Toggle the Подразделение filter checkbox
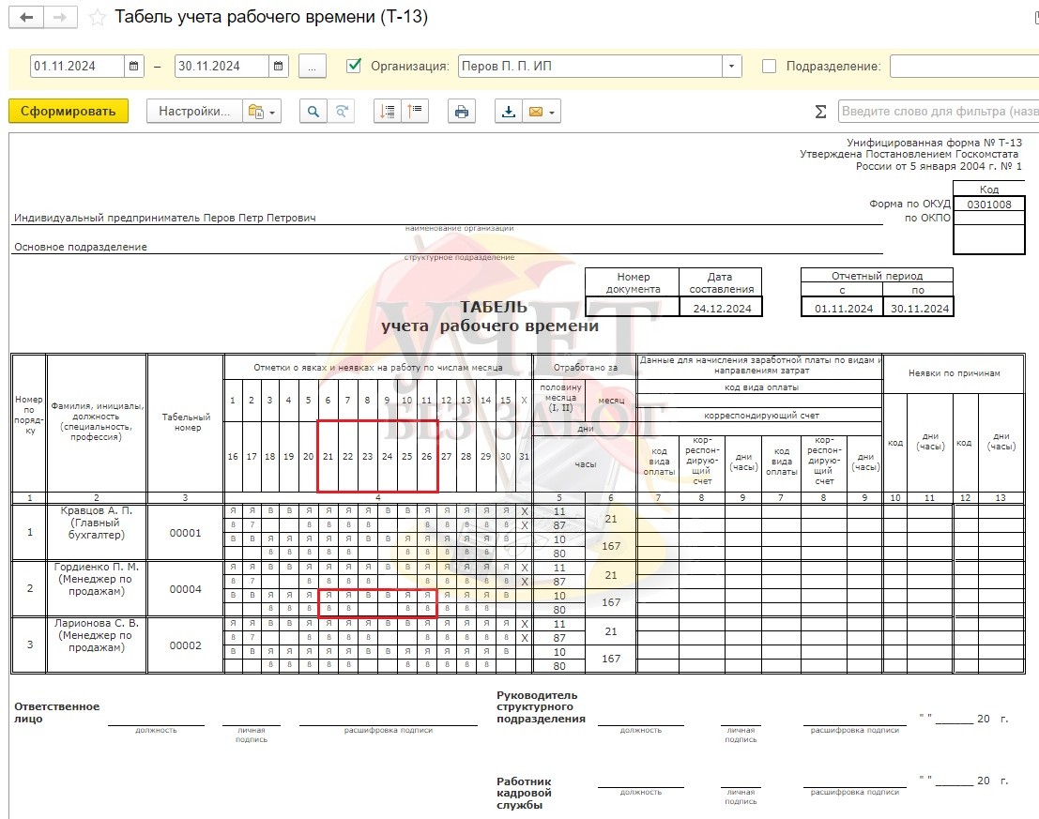This screenshot has width=1039, height=819. point(769,67)
